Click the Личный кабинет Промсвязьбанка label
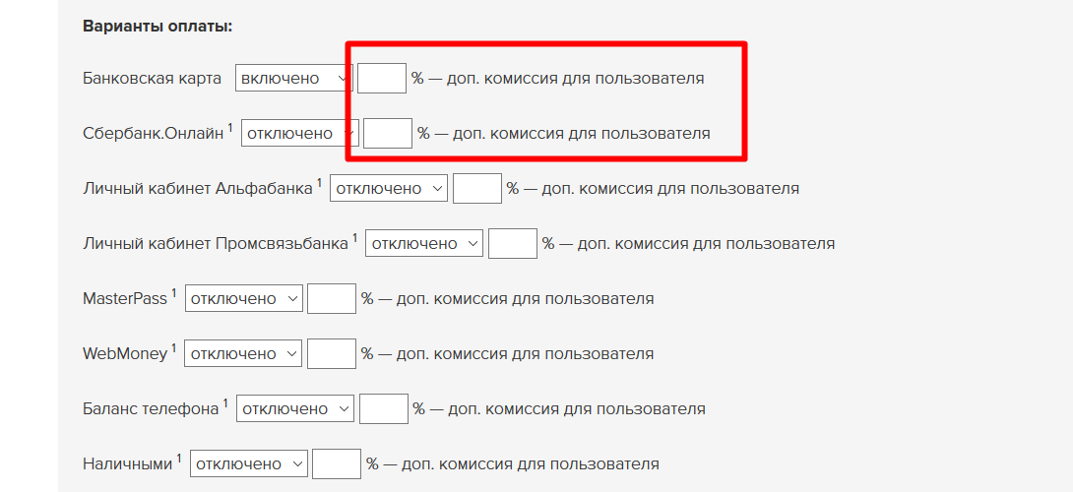The width and height of the screenshot is (1073, 492). coord(216,244)
